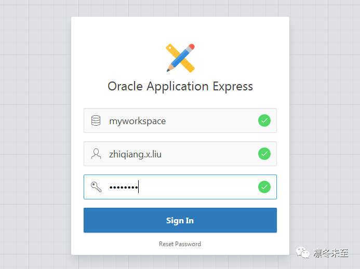Click the yellow ruler in the logo
Image resolution: width=360 pixels, height=269 pixels.
click(x=172, y=51)
